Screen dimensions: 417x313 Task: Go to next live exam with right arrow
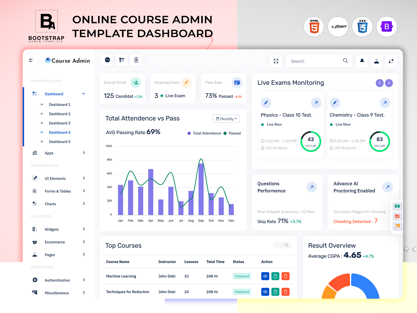coord(389,83)
